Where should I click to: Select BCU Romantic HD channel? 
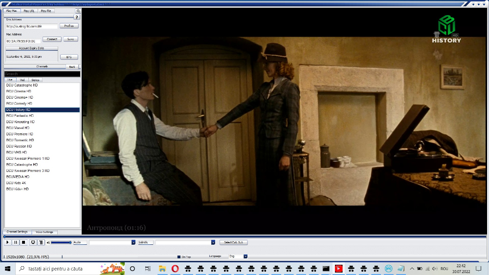pos(42,140)
